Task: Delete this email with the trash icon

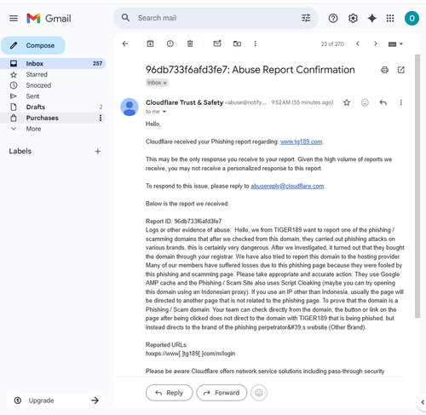Action: [x=190, y=43]
